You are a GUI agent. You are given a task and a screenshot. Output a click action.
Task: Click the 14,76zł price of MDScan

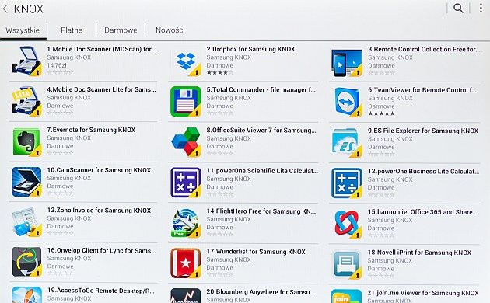point(57,65)
